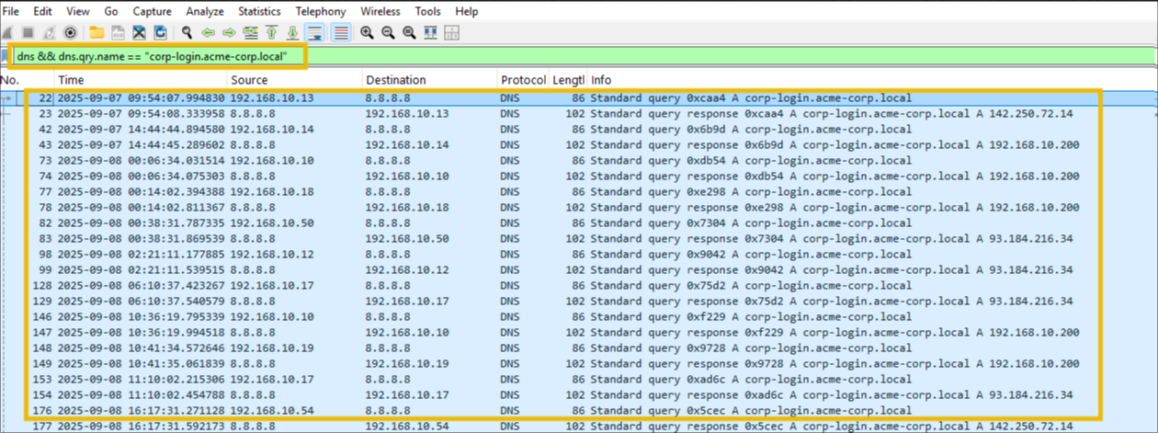Open a capture file

96,33
